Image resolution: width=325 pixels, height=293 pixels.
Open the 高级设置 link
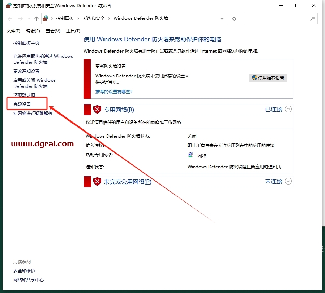point(22,104)
